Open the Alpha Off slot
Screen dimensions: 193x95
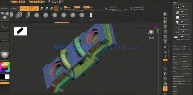tap(5, 36)
